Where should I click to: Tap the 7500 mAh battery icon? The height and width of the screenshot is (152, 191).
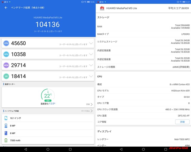(x=6, y=140)
